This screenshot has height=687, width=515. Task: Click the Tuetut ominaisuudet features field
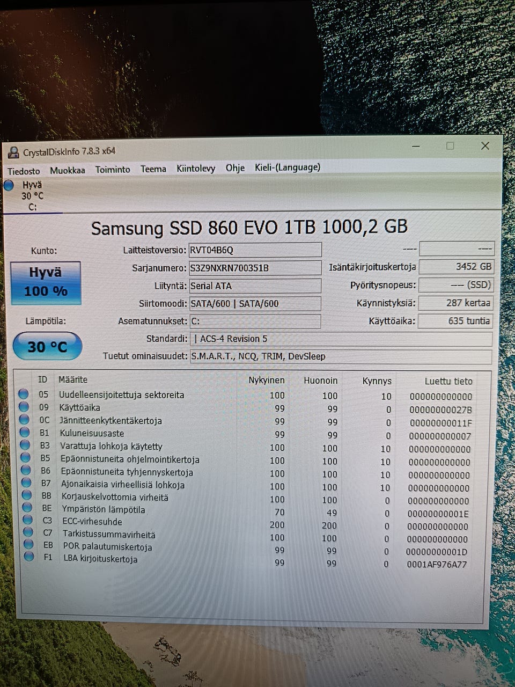(x=341, y=356)
